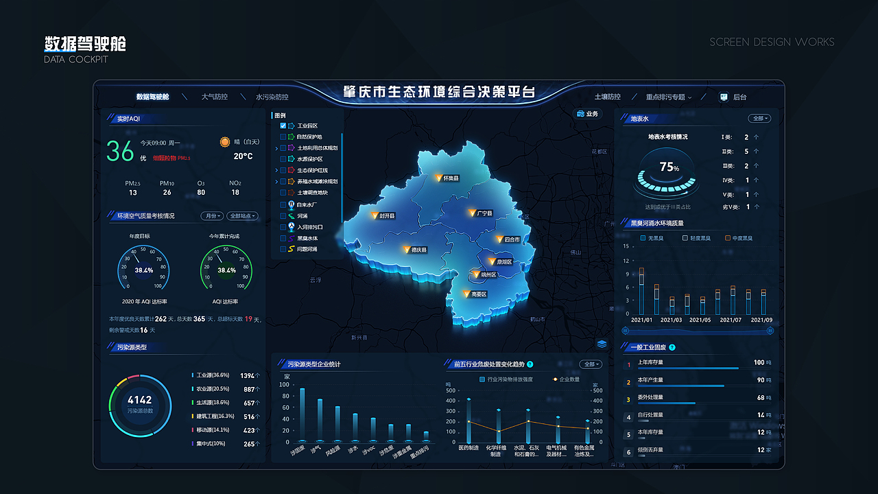
Task: Click the 自然保护地 green polygon icon
Action: click(291, 137)
